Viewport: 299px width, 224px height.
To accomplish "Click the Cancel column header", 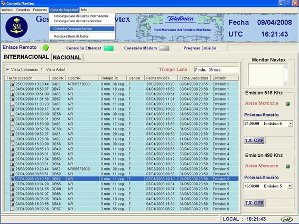I will (x=136, y=78).
